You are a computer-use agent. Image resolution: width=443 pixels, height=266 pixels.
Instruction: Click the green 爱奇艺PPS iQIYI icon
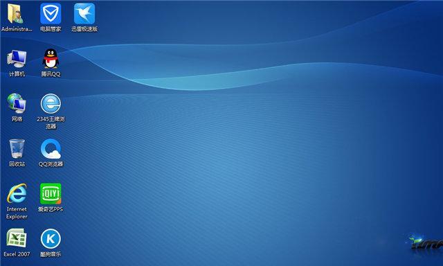coord(51,194)
